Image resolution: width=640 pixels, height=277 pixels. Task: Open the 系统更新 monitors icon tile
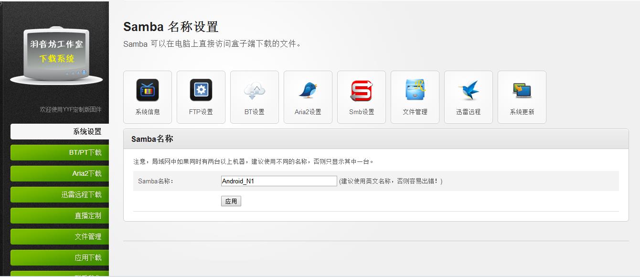pos(522,97)
